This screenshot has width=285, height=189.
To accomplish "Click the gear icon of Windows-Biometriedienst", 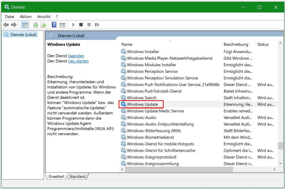I will point(123,137).
